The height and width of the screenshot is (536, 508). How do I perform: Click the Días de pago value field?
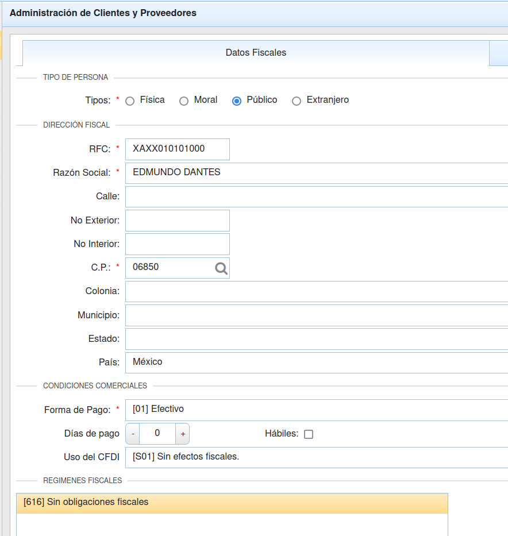click(157, 434)
